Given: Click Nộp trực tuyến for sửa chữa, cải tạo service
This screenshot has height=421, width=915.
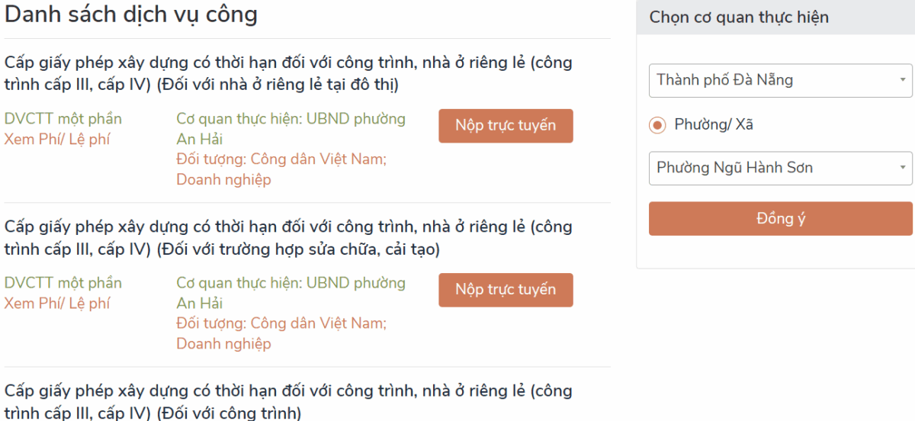Looking at the screenshot, I should coord(506,290).
